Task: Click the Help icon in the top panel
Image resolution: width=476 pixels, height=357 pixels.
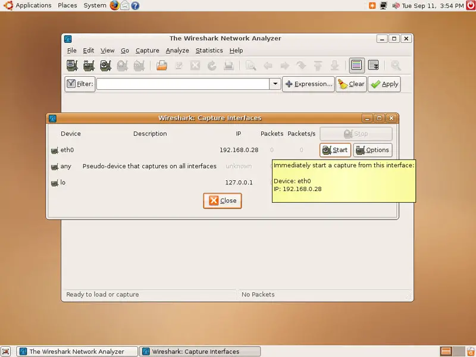Action: point(135,5)
